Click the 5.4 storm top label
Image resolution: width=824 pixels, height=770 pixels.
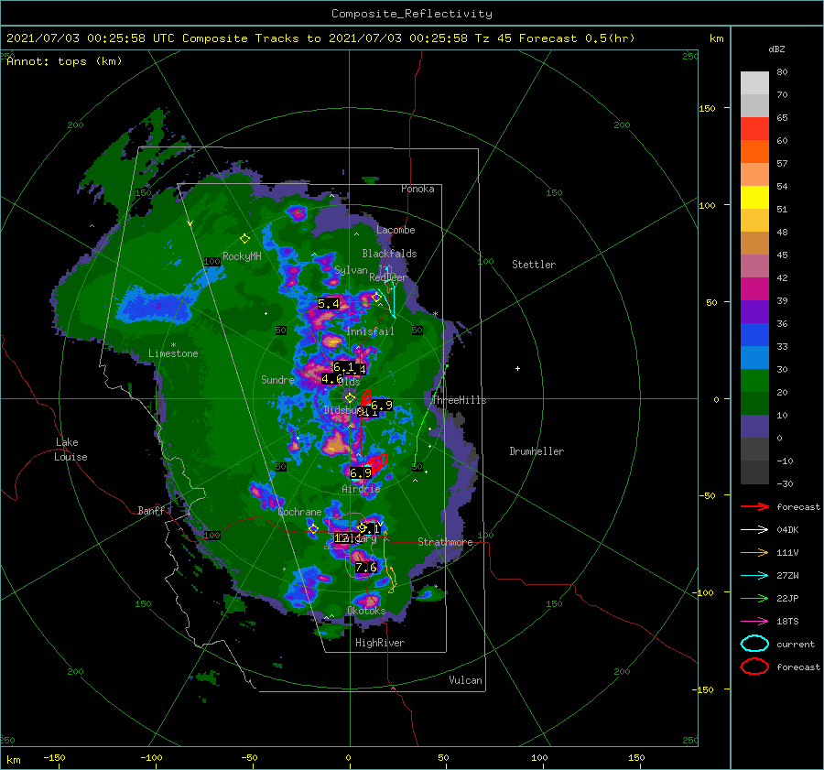(329, 303)
